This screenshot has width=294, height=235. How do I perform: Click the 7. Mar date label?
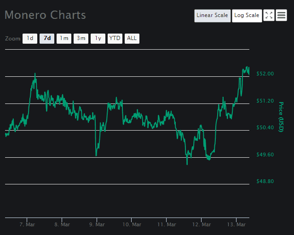coord(27,224)
